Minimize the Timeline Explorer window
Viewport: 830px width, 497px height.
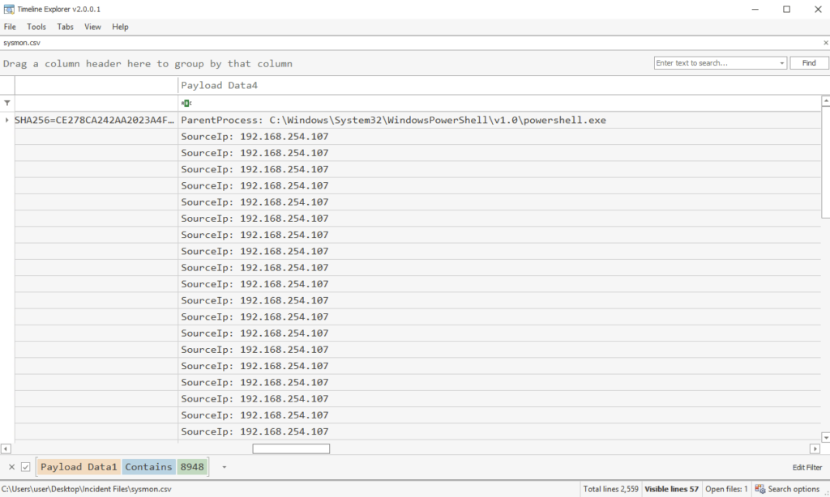(x=755, y=9)
